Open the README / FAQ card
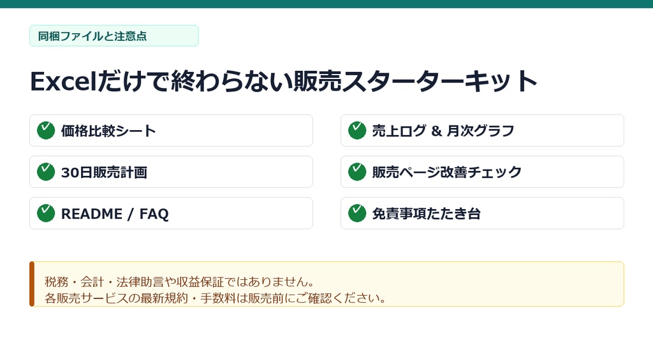Viewport: 653px width, 343px height. [171, 213]
